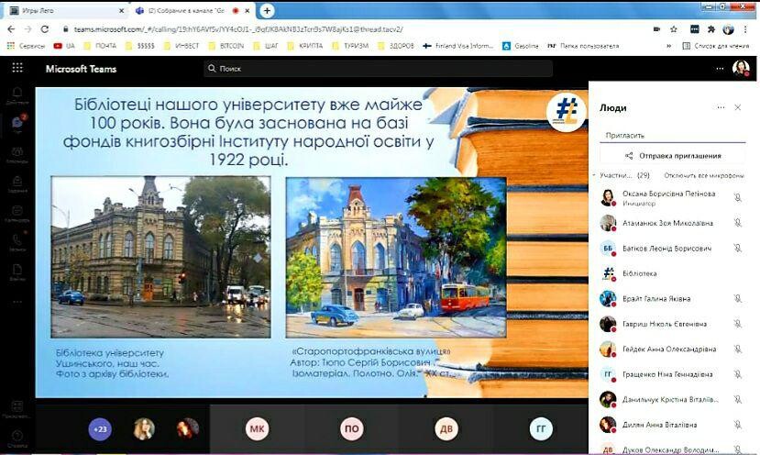This screenshot has width=760, height=455.
Task: Click the ГГ participant tile
Action: (x=541, y=428)
